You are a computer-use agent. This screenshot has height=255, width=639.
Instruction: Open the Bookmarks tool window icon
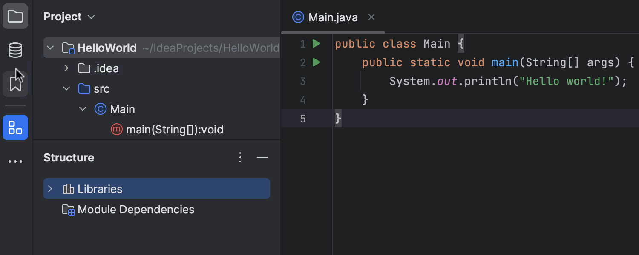point(15,84)
